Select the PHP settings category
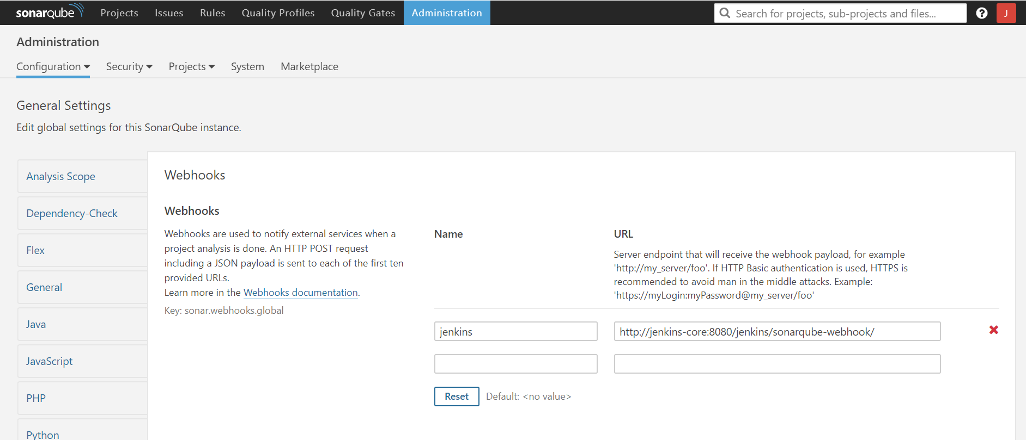The height and width of the screenshot is (440, 1026). [x=82, y=398]
